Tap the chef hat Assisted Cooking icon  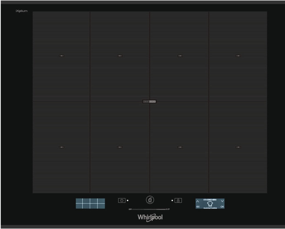click(x=210, y=204)
